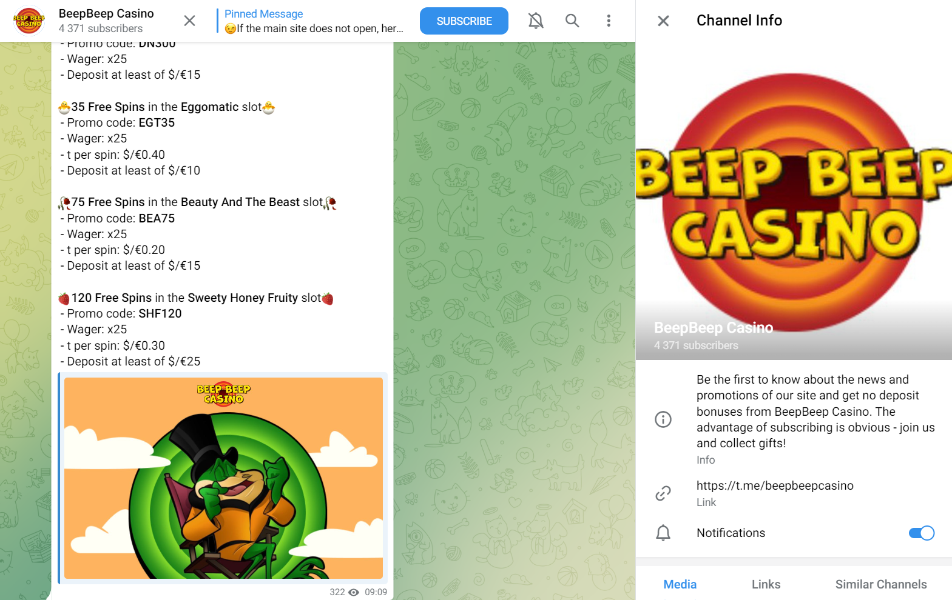952x600 pixels.
Task: Open the large BeepBeep Casino profile picture
Action: click(794, 201)
